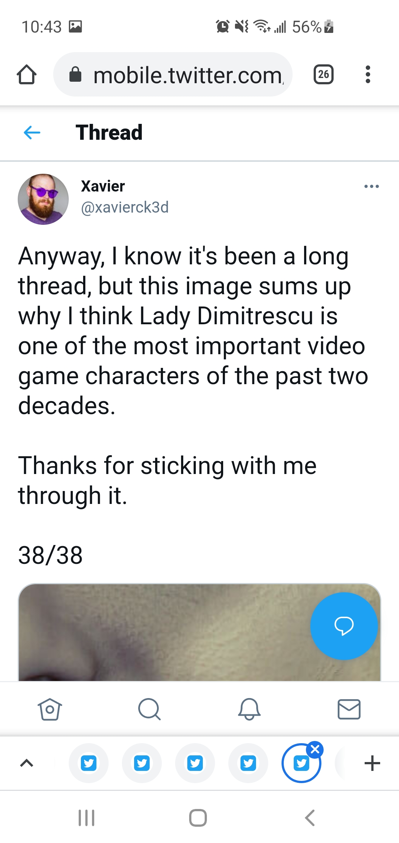Open the direct messages envelope

click(x=349, y=709)
